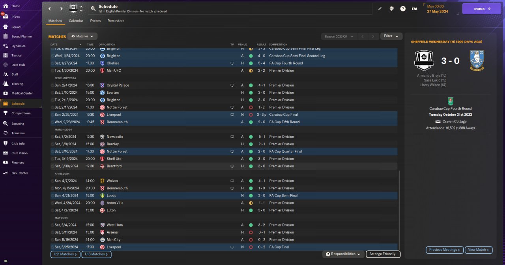Open the Tactics sidebar icon
This screenshot has height=265, width=505.
6,56
